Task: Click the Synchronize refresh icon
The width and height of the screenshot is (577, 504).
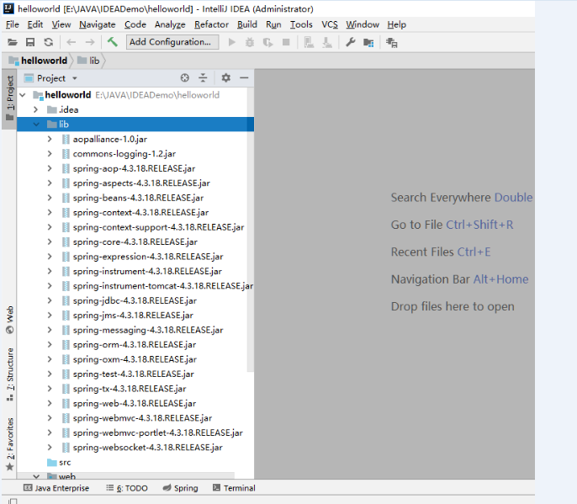Action: coord(49,42)
